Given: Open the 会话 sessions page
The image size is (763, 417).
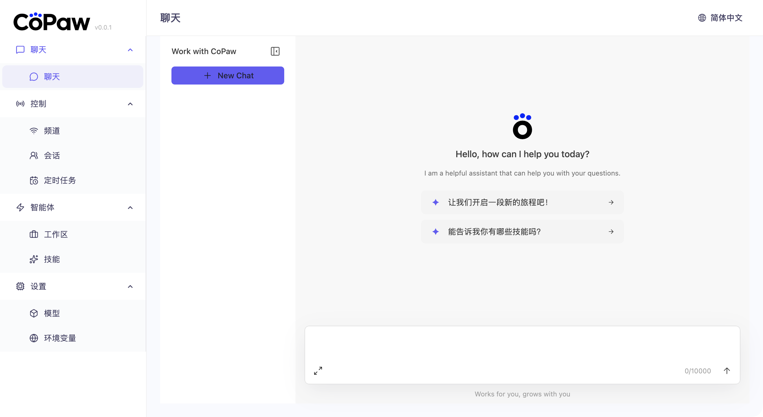Looking at the screenshot, I should 52,155.
